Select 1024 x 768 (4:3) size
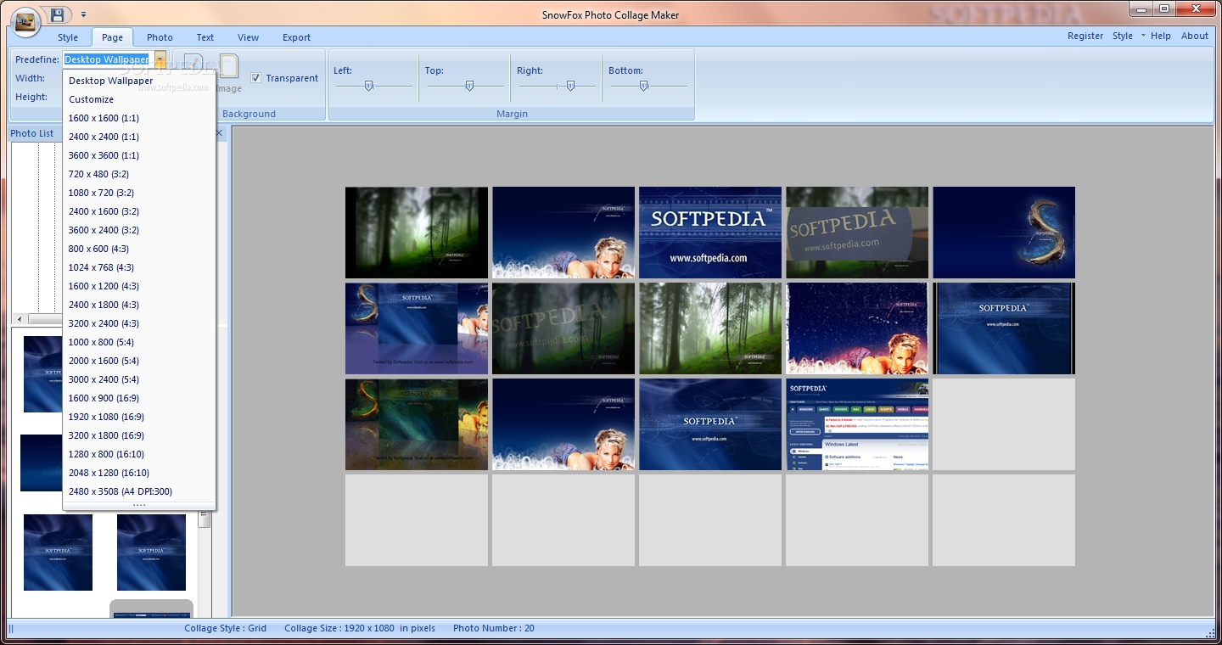This screenshot has height=645, width=1222. click(x=139, y=267)
